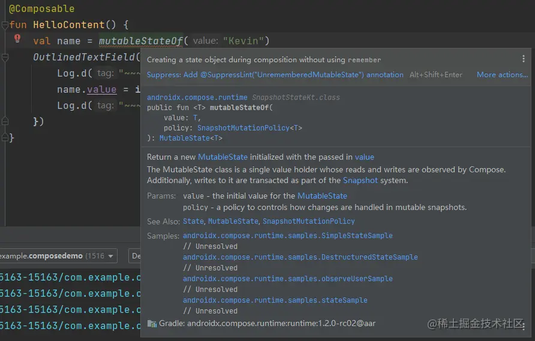Open androidx.compose.runtime package link
535x341 pixels.
[x=197, y=98]
